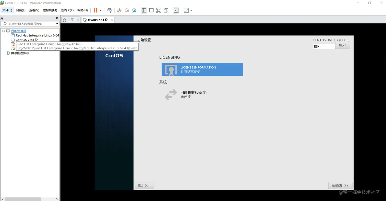This screenshot has width=386, height=201.
Task: Click the network arrows icon
Action: point(171,94)
